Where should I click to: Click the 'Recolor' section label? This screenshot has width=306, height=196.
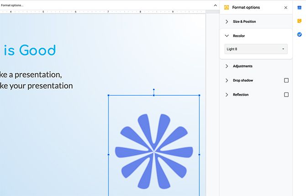pyautogui.click(x=239, y=36)
